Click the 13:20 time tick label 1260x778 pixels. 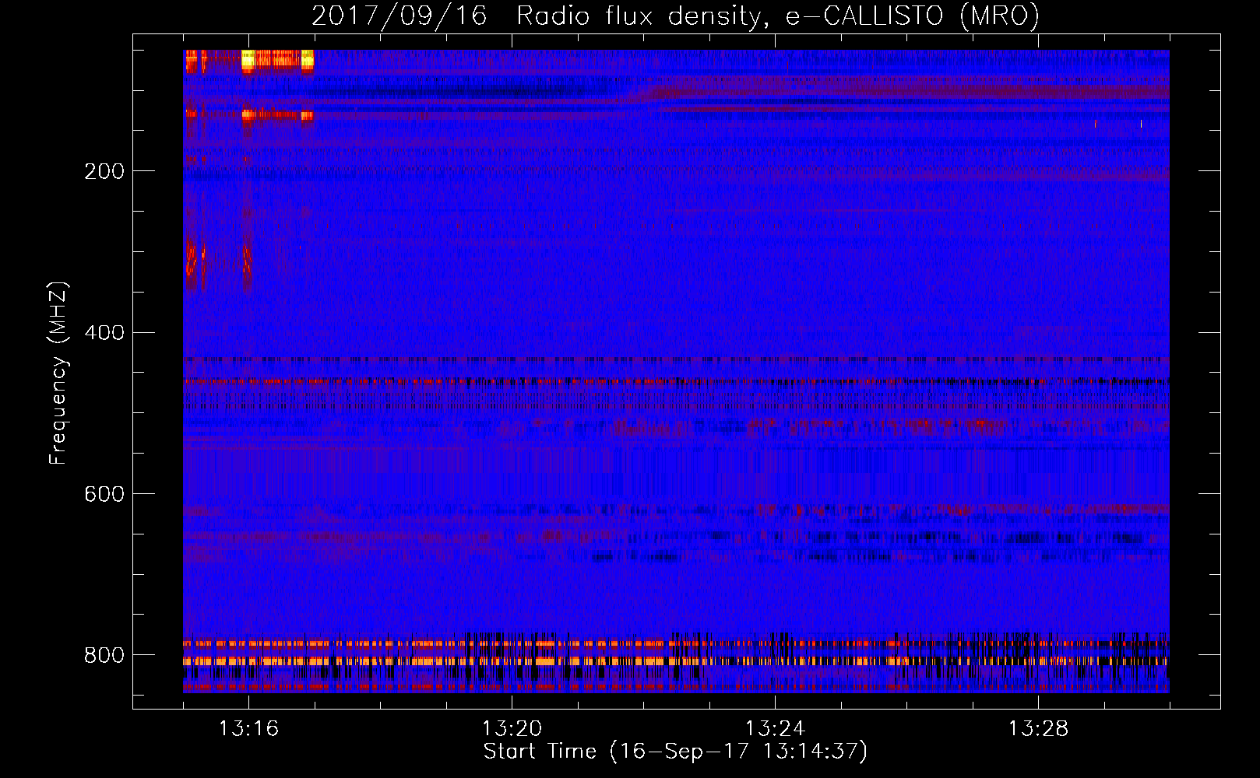coord(512,729)
